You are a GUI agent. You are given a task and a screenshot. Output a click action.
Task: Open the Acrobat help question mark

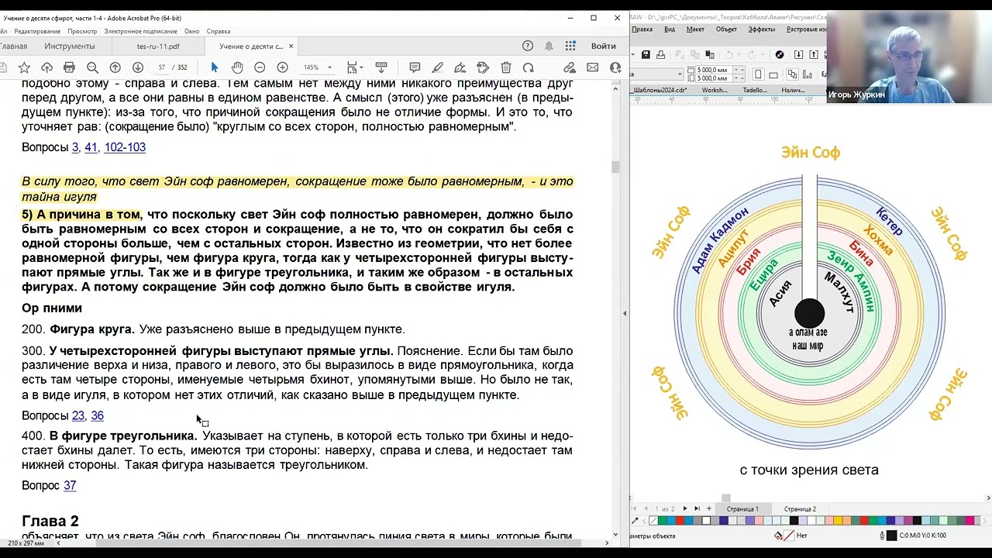pos(528,46)
